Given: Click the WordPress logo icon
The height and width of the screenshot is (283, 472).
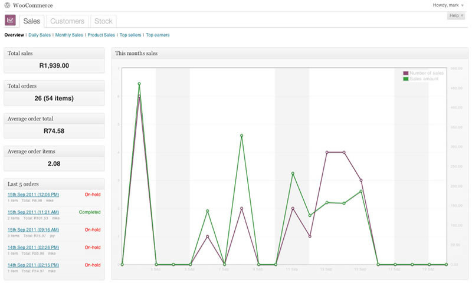Looking at the screenshot, I should click(x=8, y=5).
